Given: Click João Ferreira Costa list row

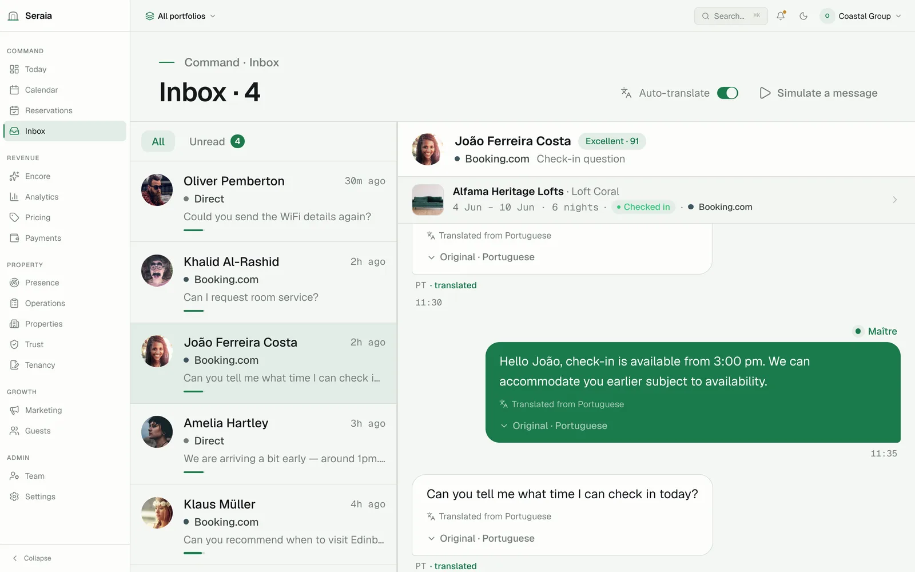Looking at the screenshot, I should click(264, 363).
